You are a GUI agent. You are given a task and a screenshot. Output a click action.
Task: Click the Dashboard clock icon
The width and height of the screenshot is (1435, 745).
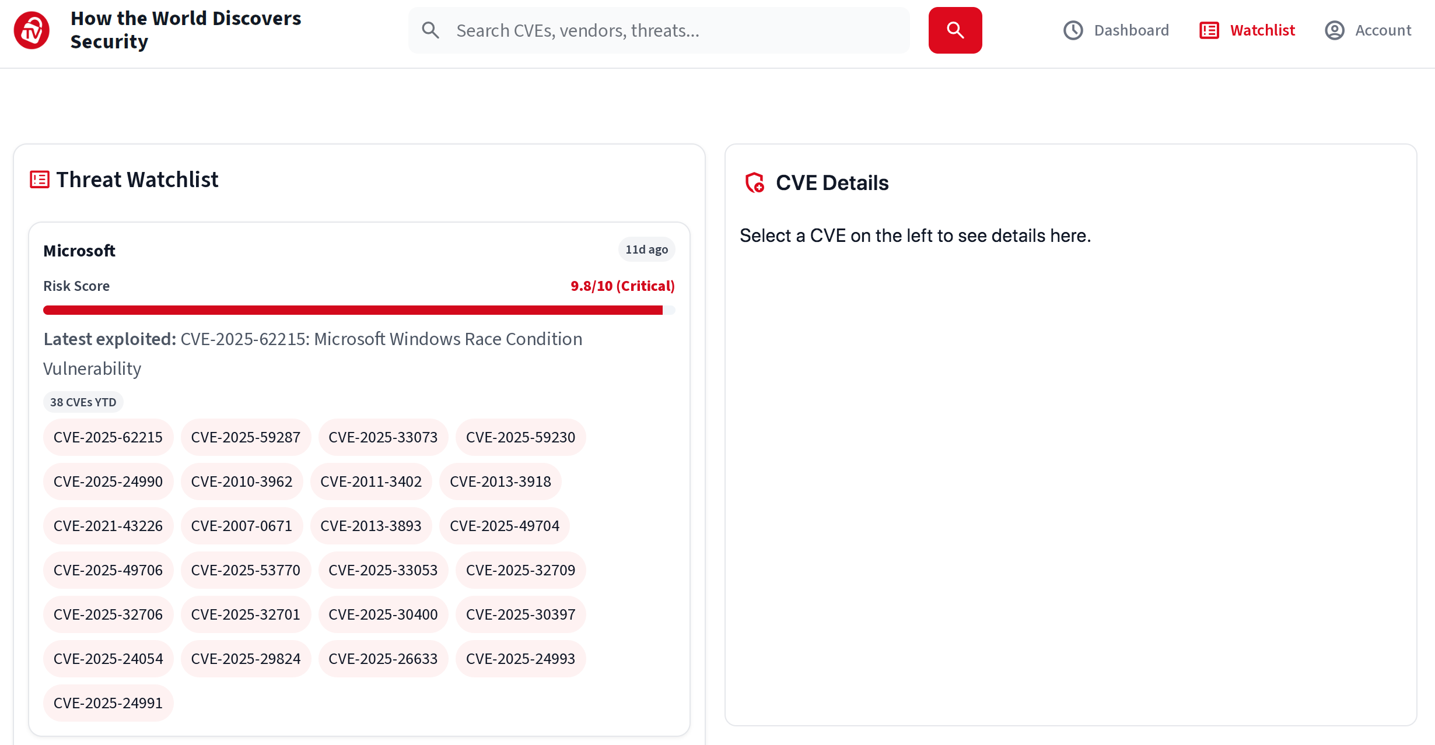[x=1073, y=30]
